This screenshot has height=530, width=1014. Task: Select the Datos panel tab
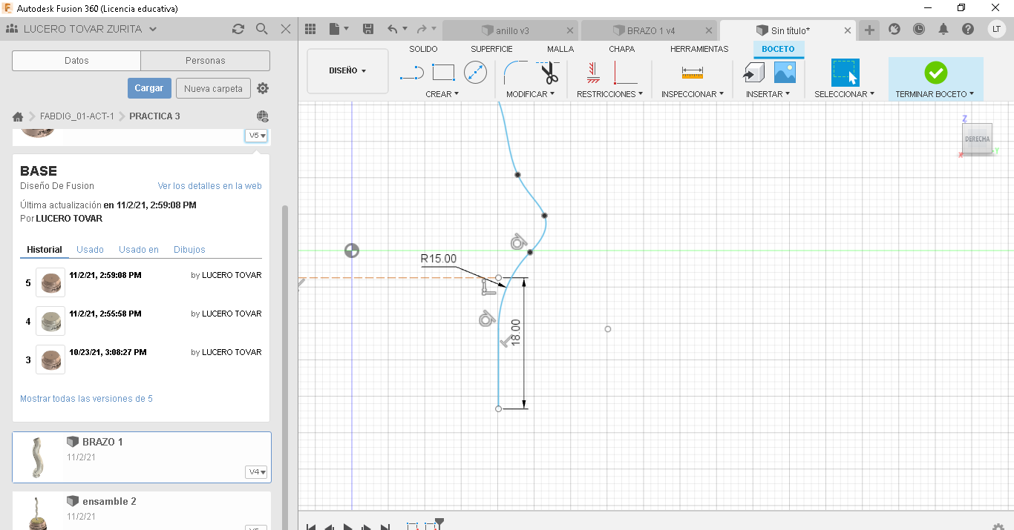tap(76, 61)
